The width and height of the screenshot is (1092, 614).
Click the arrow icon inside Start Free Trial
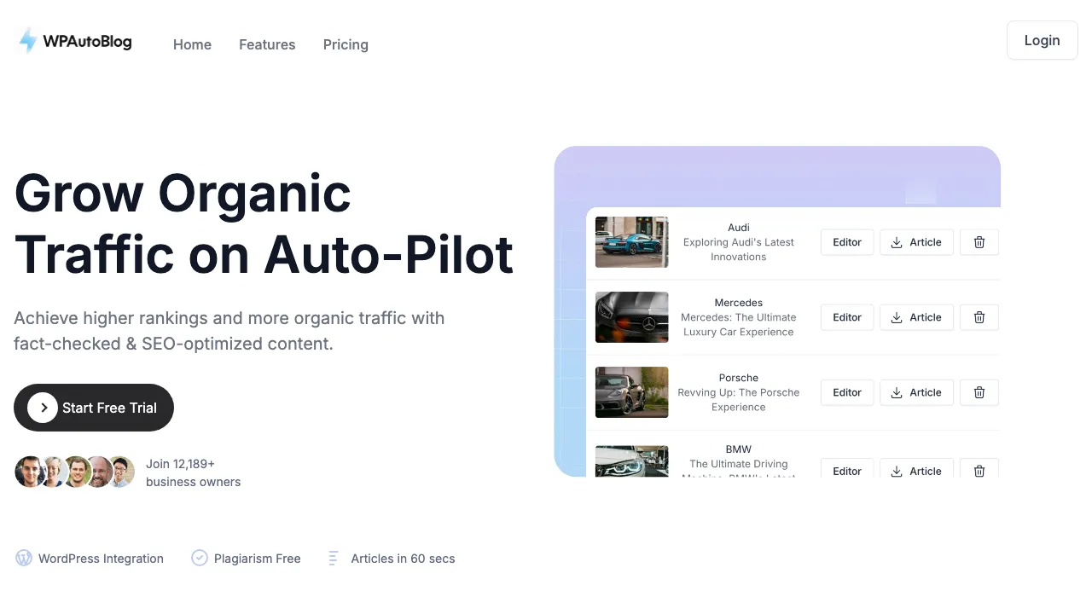43,408
